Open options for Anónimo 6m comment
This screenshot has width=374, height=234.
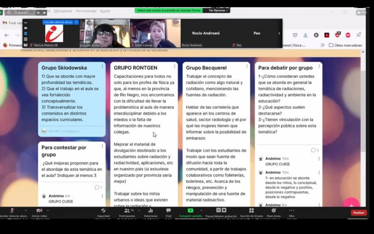point(102,196)
